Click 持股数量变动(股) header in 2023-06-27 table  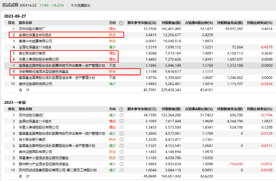click(230, 23)
